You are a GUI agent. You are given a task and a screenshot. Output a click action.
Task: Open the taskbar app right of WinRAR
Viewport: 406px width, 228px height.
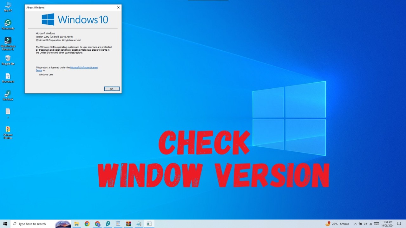tap(139, 224)
